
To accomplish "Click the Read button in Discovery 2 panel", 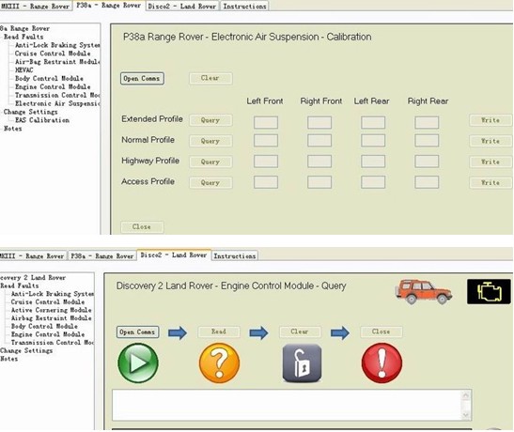I will (219, 332).
